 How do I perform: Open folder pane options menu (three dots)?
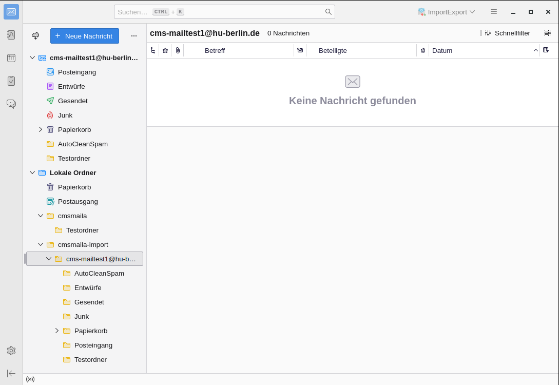coord(134,36)
